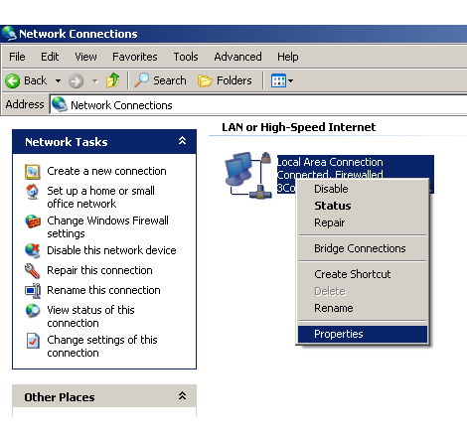Click the Disable network device icon

pos(33,250)
